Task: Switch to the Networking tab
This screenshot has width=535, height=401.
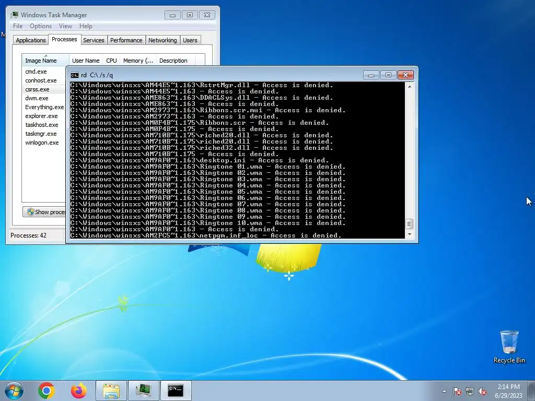Action: pos(162,40)
